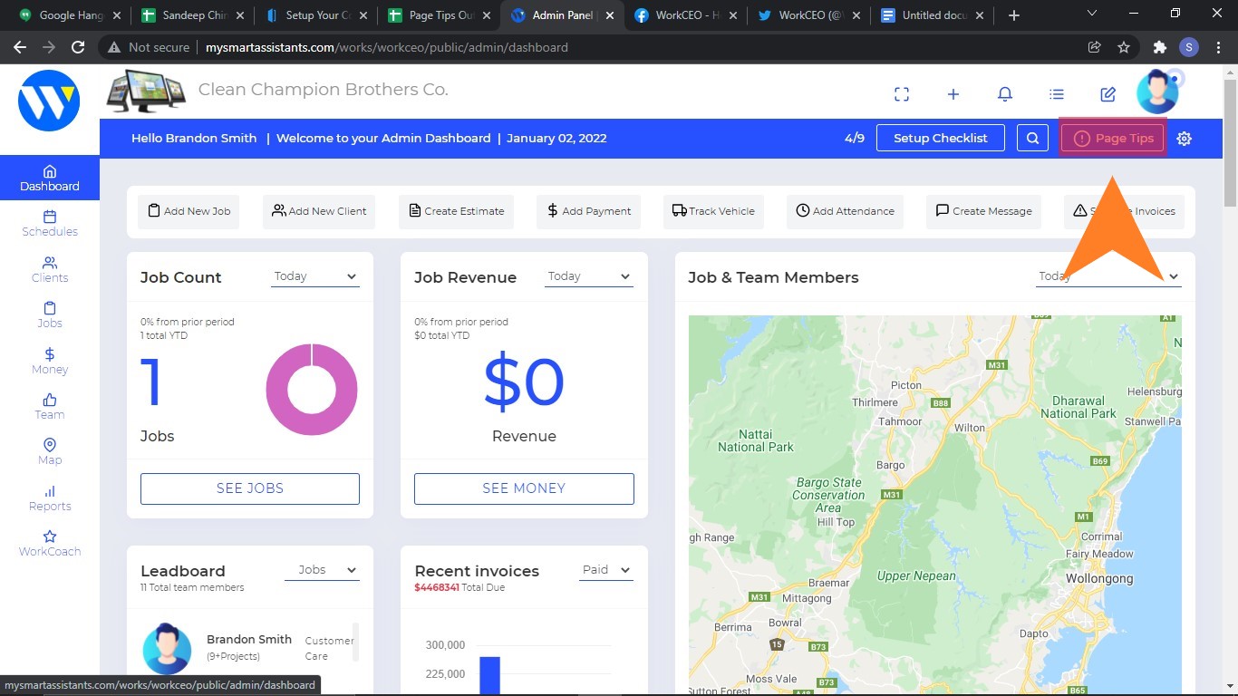Image resolution: width=1238 pixels, height=696 pixels.
Task: Open notifications bell in header
Action: pyautogui.click(x=1005, y=94)
